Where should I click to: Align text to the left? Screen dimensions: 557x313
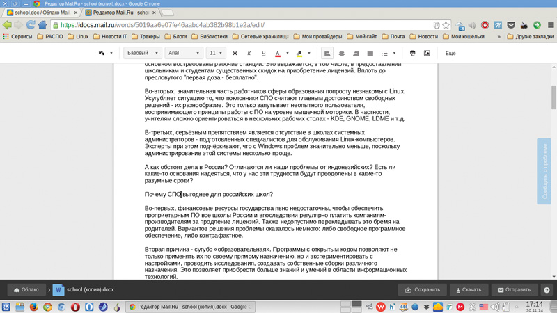coord(327,54)
